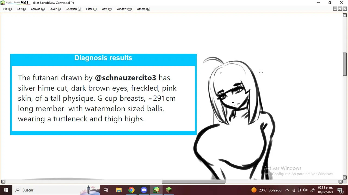Open the Windows Start menu

(x=6, y=190)
